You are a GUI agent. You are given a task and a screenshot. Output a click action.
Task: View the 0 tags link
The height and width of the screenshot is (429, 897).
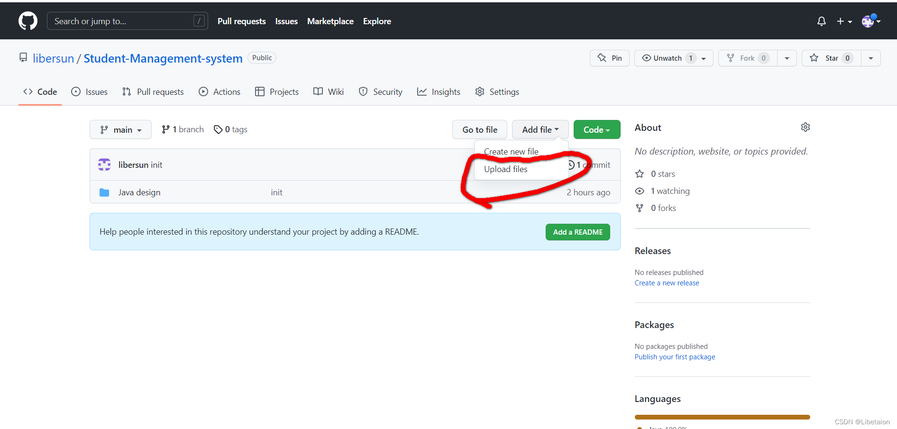(x=230, y=129)
